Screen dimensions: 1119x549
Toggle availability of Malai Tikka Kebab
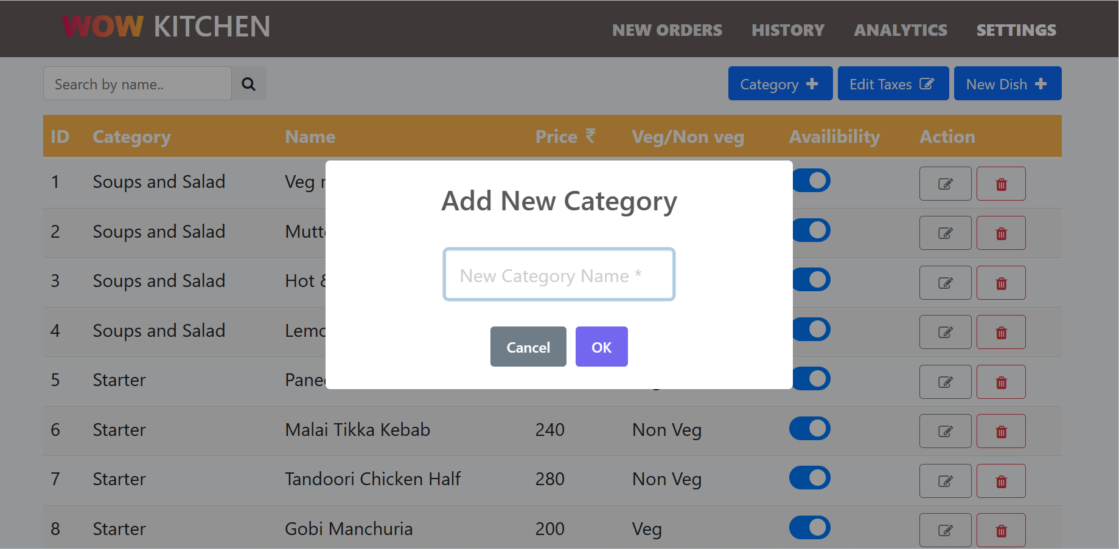click(x=809, y=429)
